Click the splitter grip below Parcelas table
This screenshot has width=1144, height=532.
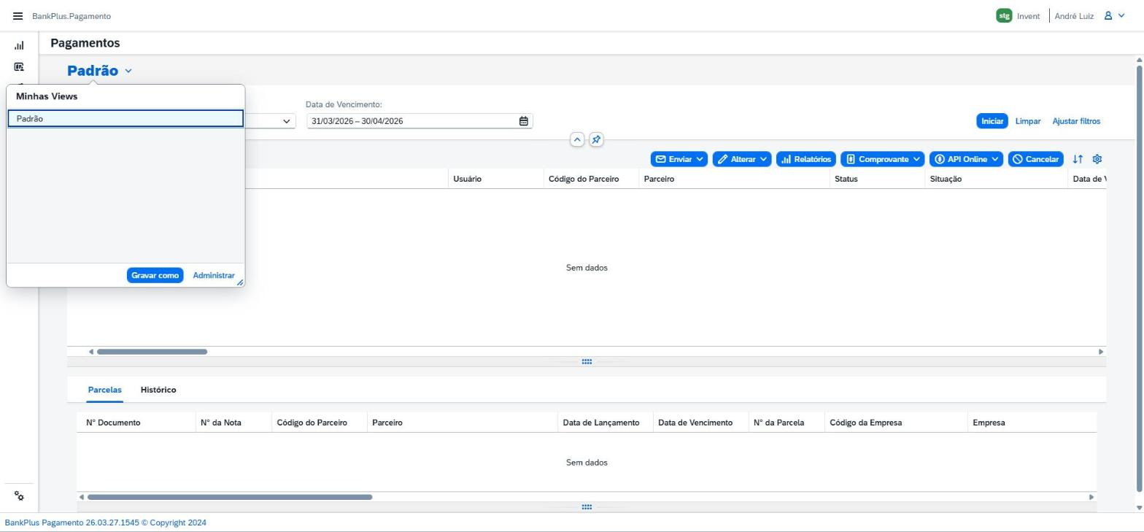(587, 507)
